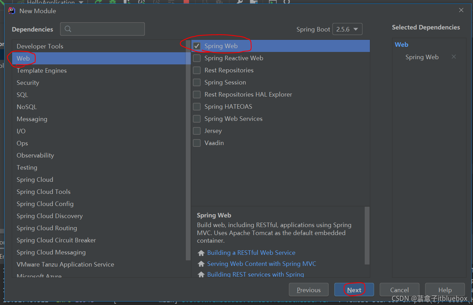The image size is (473, 305).
Task: Select the Testing category
Action: click(99, 167)
